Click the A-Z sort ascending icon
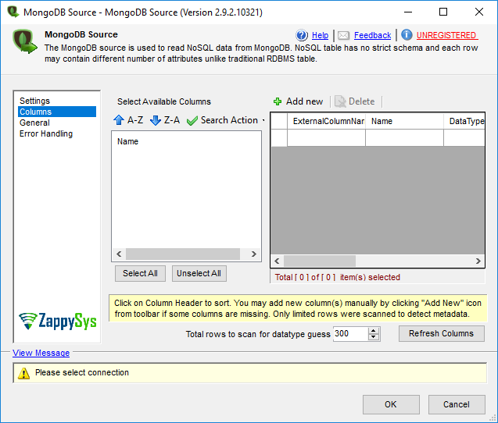This screenshot has width=498, height=423. click(x=119, y=120)
